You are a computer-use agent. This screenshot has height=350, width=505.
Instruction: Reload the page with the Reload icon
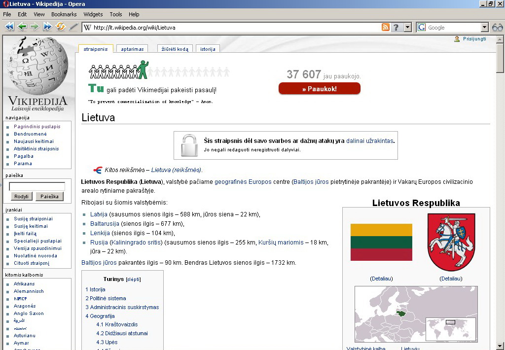tap(61, 27)
